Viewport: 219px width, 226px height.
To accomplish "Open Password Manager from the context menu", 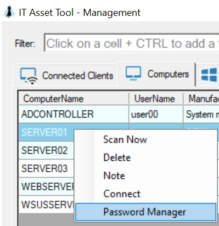I will [146, 212].
